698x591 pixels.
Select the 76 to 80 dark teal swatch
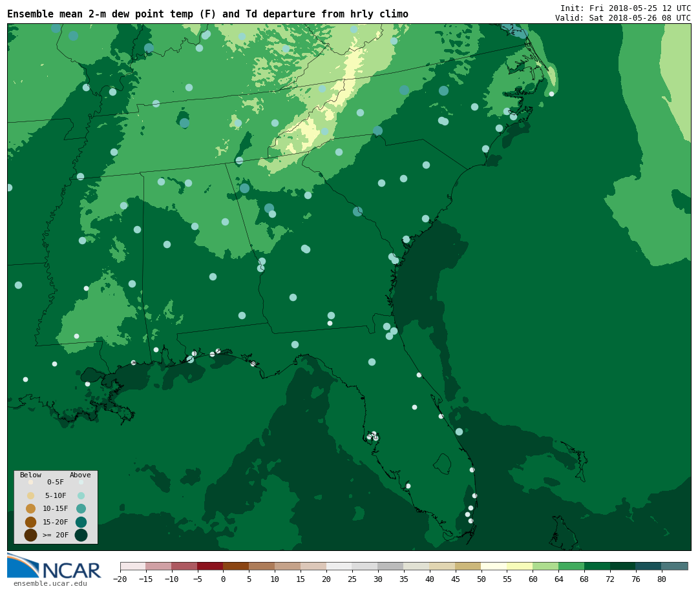[x=649, y=566]
